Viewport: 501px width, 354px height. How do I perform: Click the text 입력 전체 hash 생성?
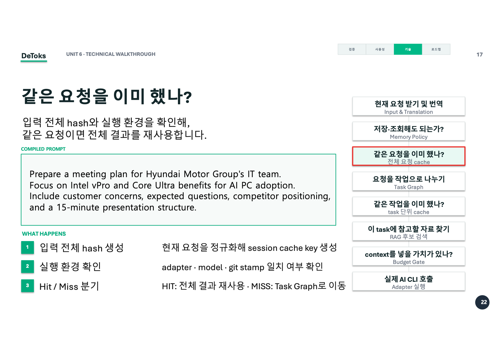click(x=82, y=248)
